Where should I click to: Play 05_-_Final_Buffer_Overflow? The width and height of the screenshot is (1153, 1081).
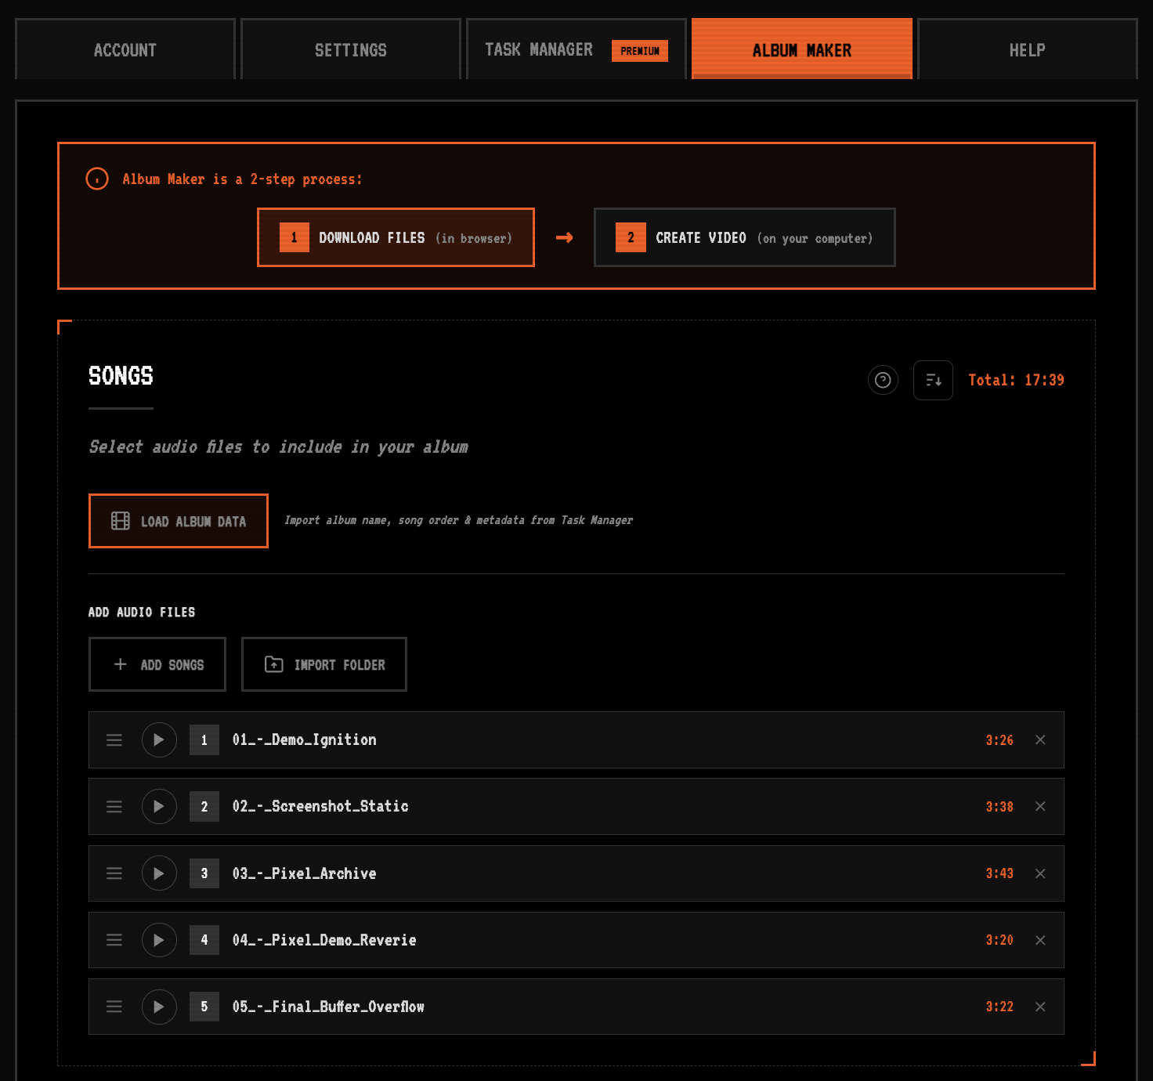tap(159, 1007)
